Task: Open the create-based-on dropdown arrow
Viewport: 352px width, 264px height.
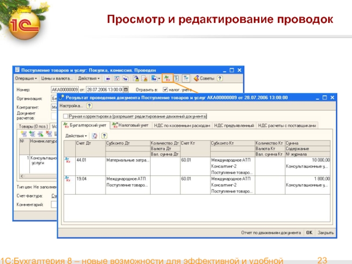Action: click(159, 79)
